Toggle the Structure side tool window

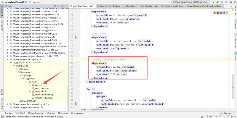pyautogui.click(x=2, y=25)
